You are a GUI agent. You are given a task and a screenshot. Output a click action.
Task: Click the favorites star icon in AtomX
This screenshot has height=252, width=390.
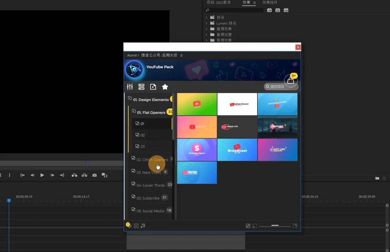[x=165, y=87]
